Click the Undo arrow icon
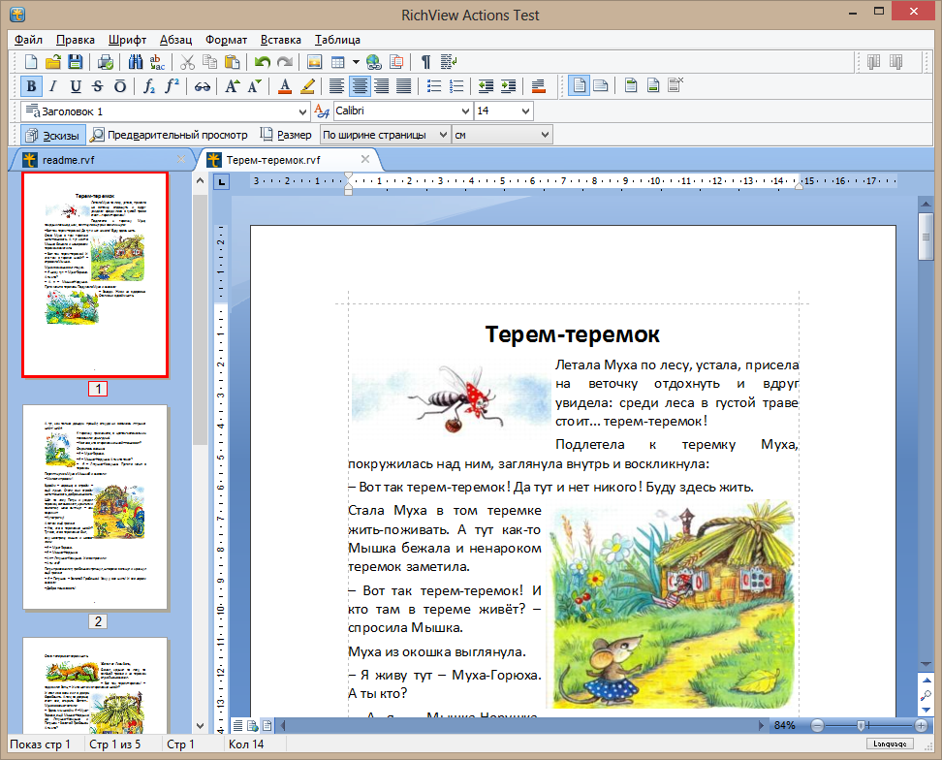942x760 pixels. pos(262,62)
